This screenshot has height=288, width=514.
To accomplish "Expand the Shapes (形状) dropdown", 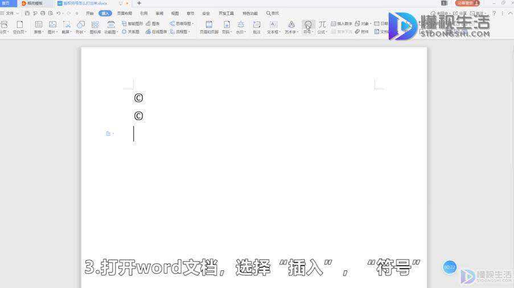I will [81, 27].
